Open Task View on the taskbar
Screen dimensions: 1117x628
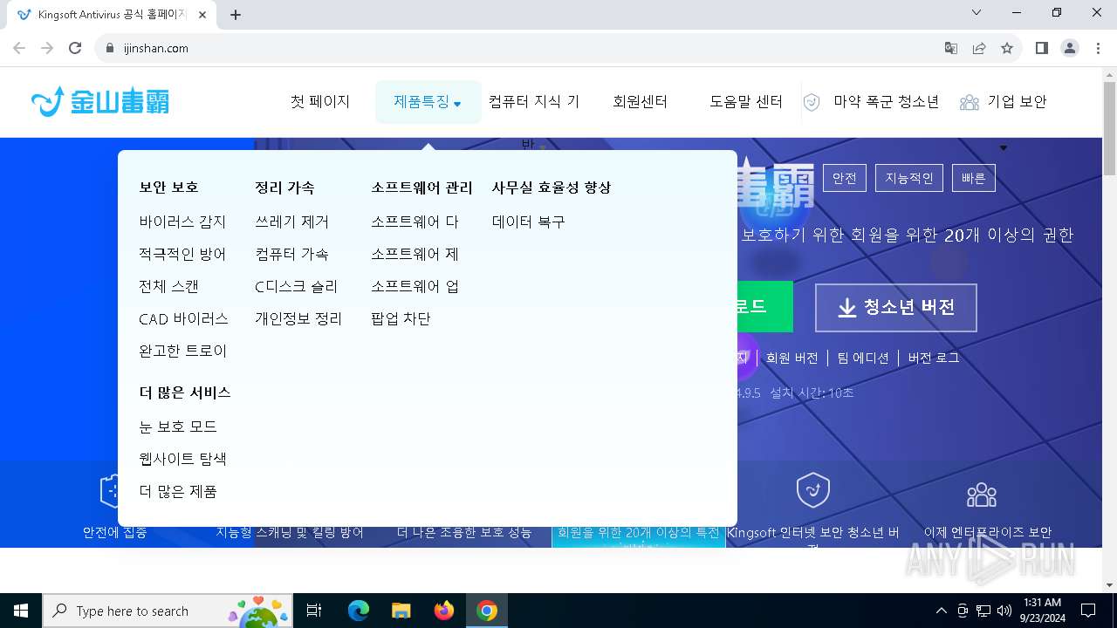click(314, 611)
